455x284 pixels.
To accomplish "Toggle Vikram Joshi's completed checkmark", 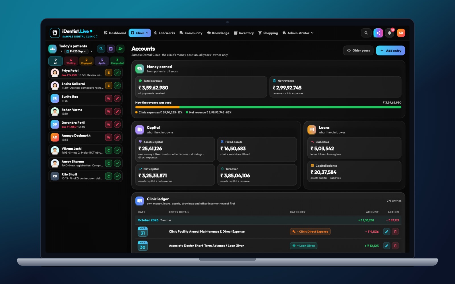I will 117,150.
